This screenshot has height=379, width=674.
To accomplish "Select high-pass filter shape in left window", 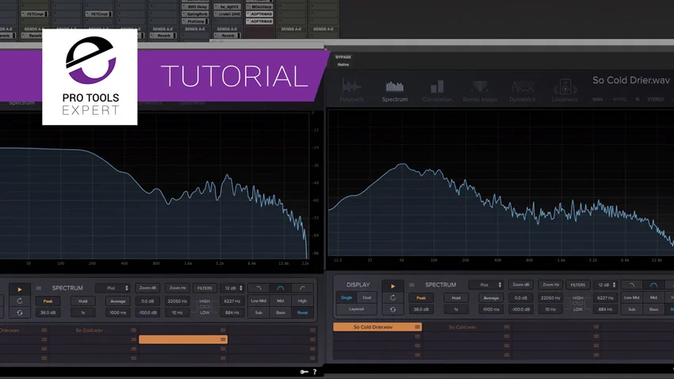I will (x=303, y=288).
